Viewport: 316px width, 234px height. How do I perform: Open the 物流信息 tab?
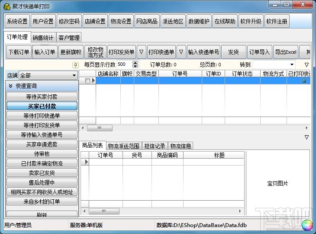coord(181,146)
